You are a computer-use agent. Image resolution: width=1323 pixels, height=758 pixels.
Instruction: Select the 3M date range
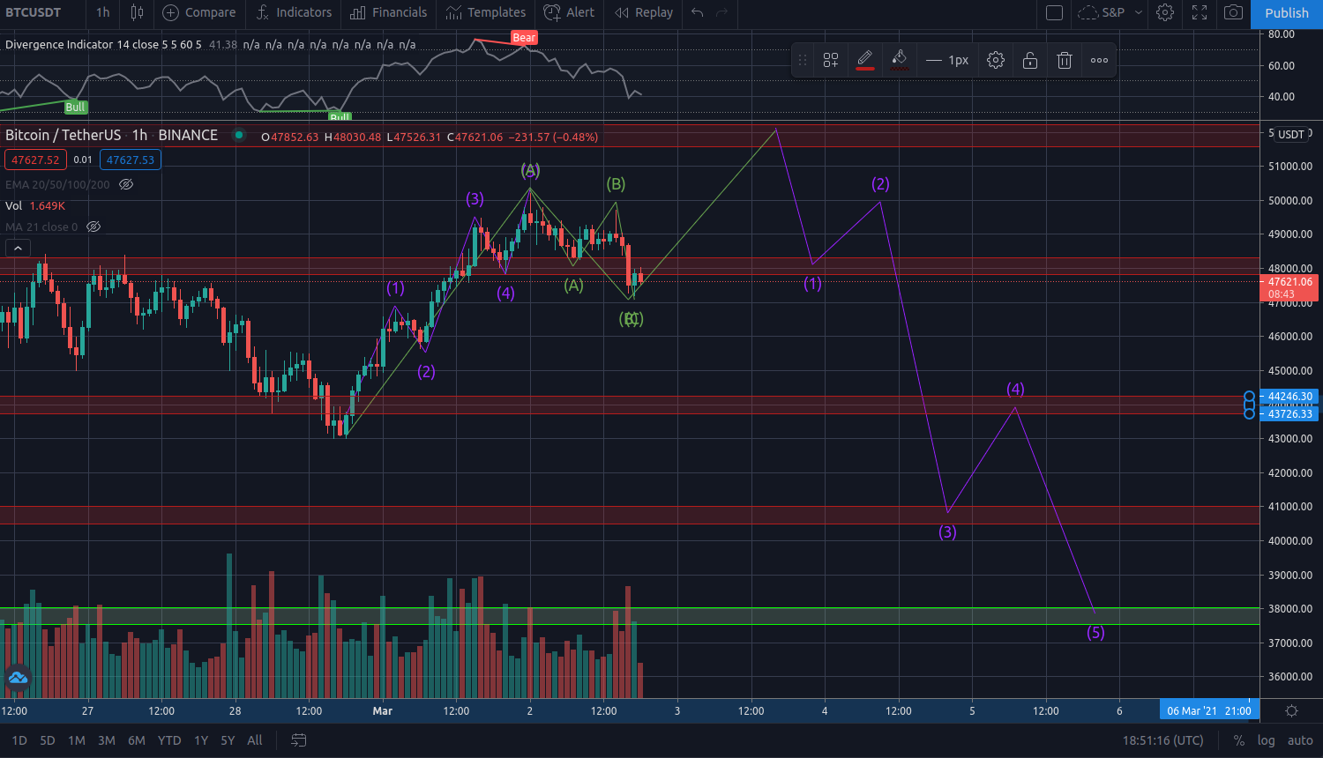click(107, 740)
